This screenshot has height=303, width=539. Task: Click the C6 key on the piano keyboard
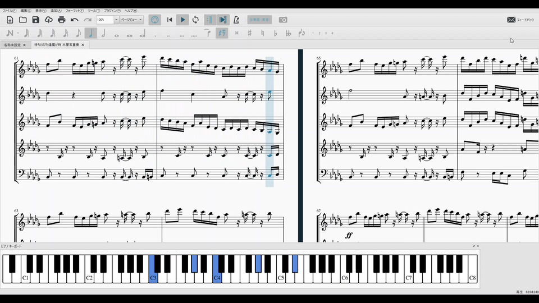pos(345,277)
